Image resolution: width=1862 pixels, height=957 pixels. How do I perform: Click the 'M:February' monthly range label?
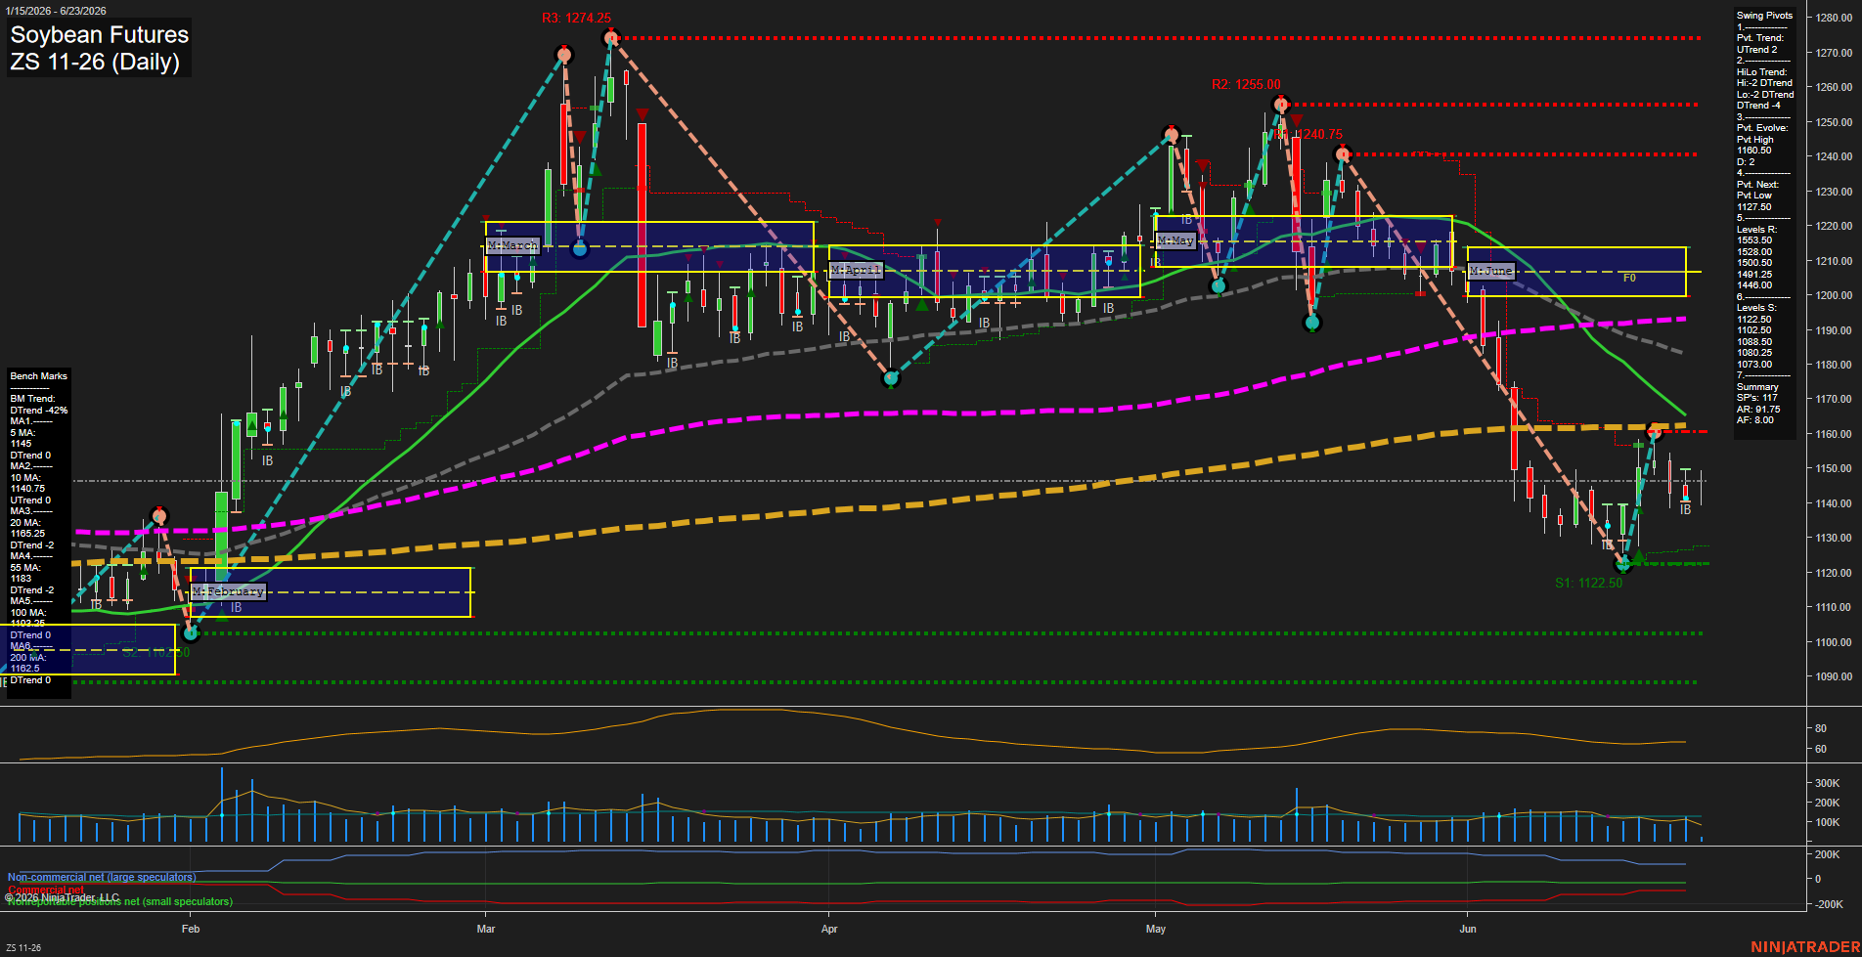[228, 591]
